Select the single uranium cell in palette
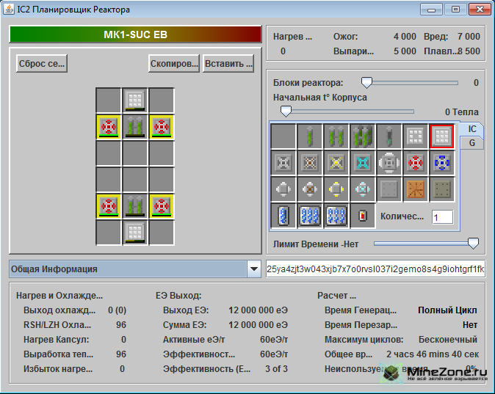Viewport: 495px width, 394px height. (x=310, y=136)
